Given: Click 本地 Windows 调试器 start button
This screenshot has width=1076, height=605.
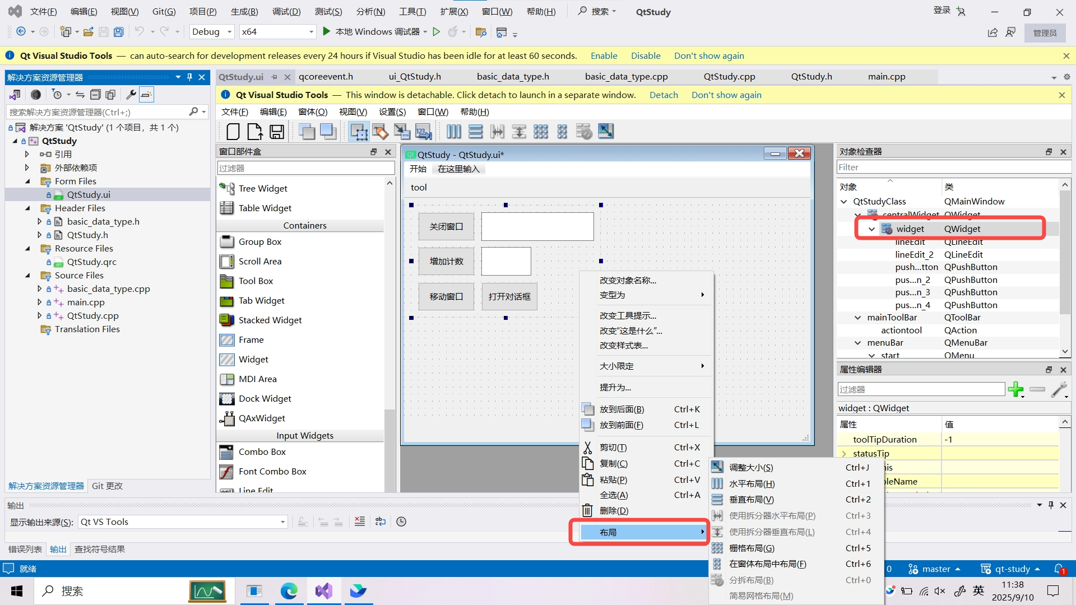Looking at the screenshot, I should click(x=371, y=32).
